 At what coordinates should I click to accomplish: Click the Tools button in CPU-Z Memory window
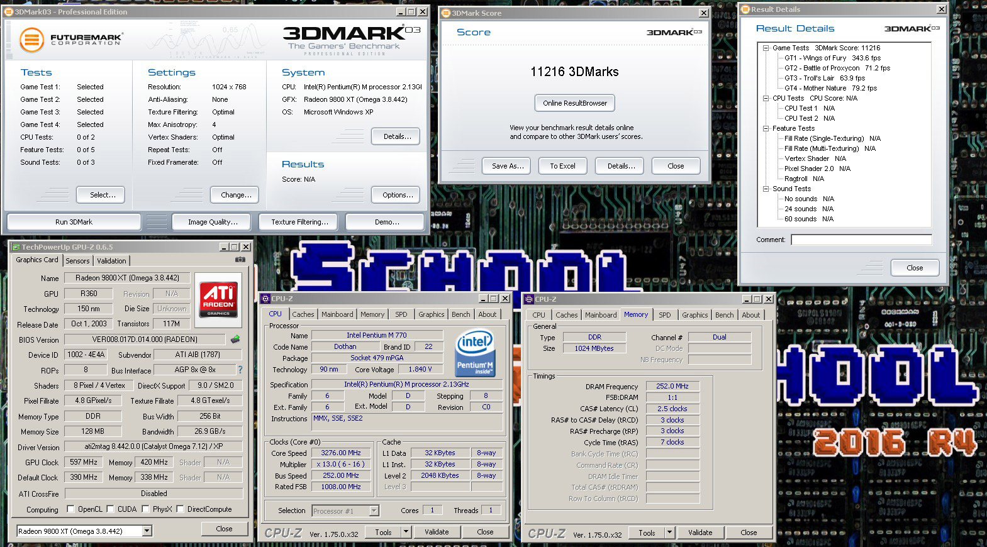click(x=647, y=533)
